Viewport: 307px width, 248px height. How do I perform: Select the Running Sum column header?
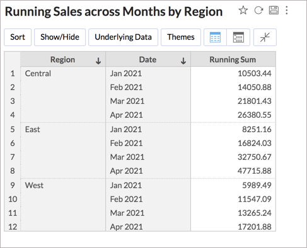click(233, 59)
